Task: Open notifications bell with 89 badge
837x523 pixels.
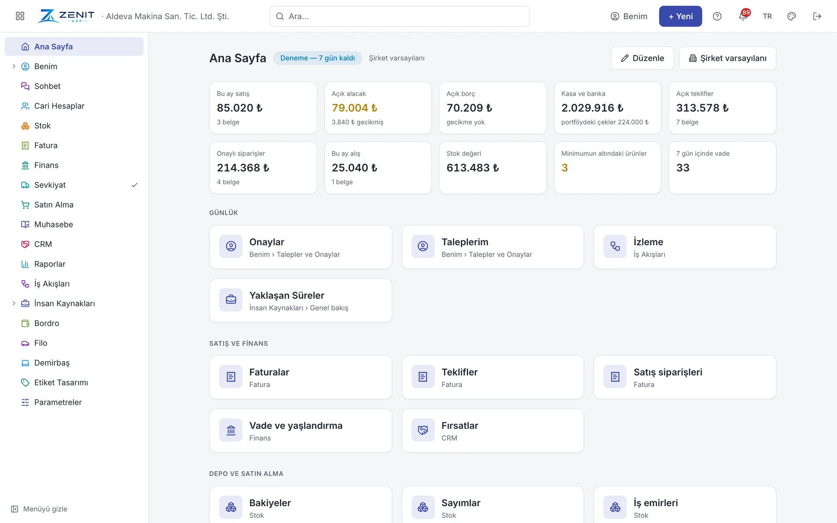Action: coord(743,16)
